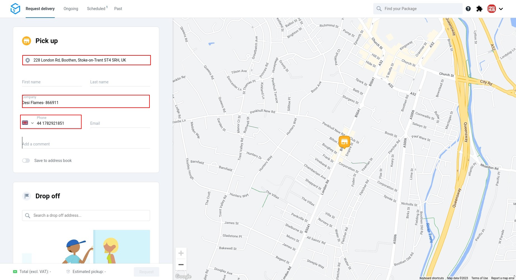Open the Request delivery tab
Image resolution: width=516 pixels, height=280 pixels.
click(x=40, y=9)
